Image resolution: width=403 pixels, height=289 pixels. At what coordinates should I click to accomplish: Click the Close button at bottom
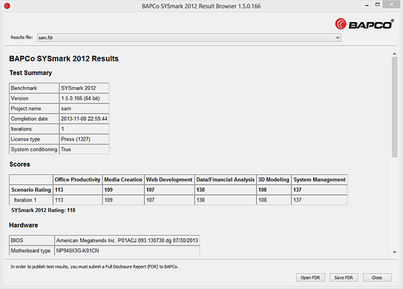tap(377, 278)
